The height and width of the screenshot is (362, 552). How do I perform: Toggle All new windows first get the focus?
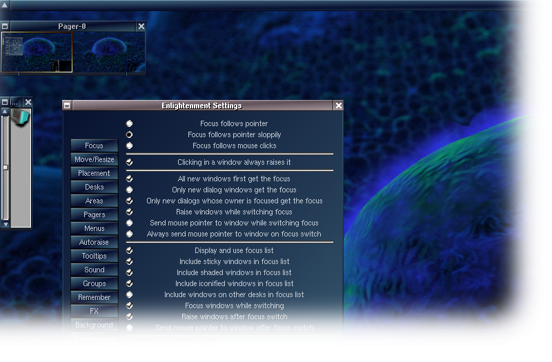coord(130,179)
